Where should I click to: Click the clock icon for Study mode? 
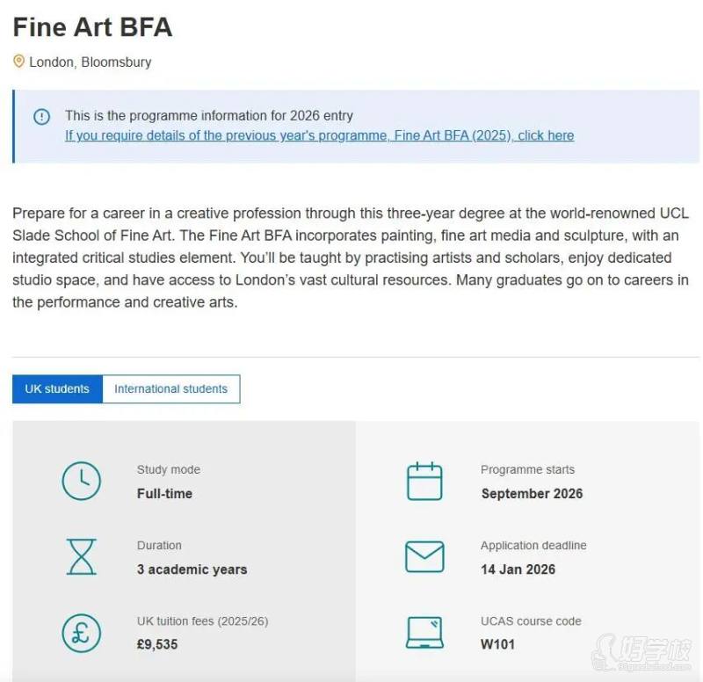[x=81, y=481]
